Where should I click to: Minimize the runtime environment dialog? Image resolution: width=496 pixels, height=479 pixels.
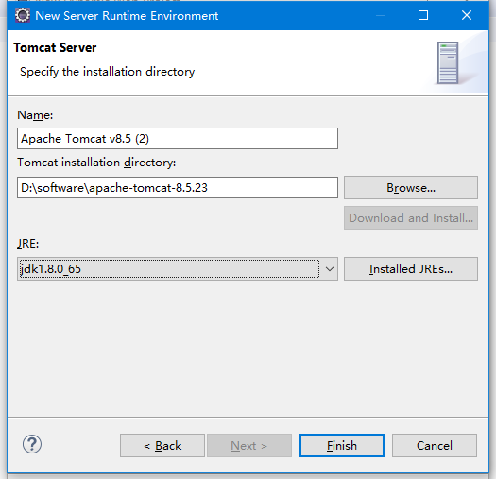[x=381, y=15]
